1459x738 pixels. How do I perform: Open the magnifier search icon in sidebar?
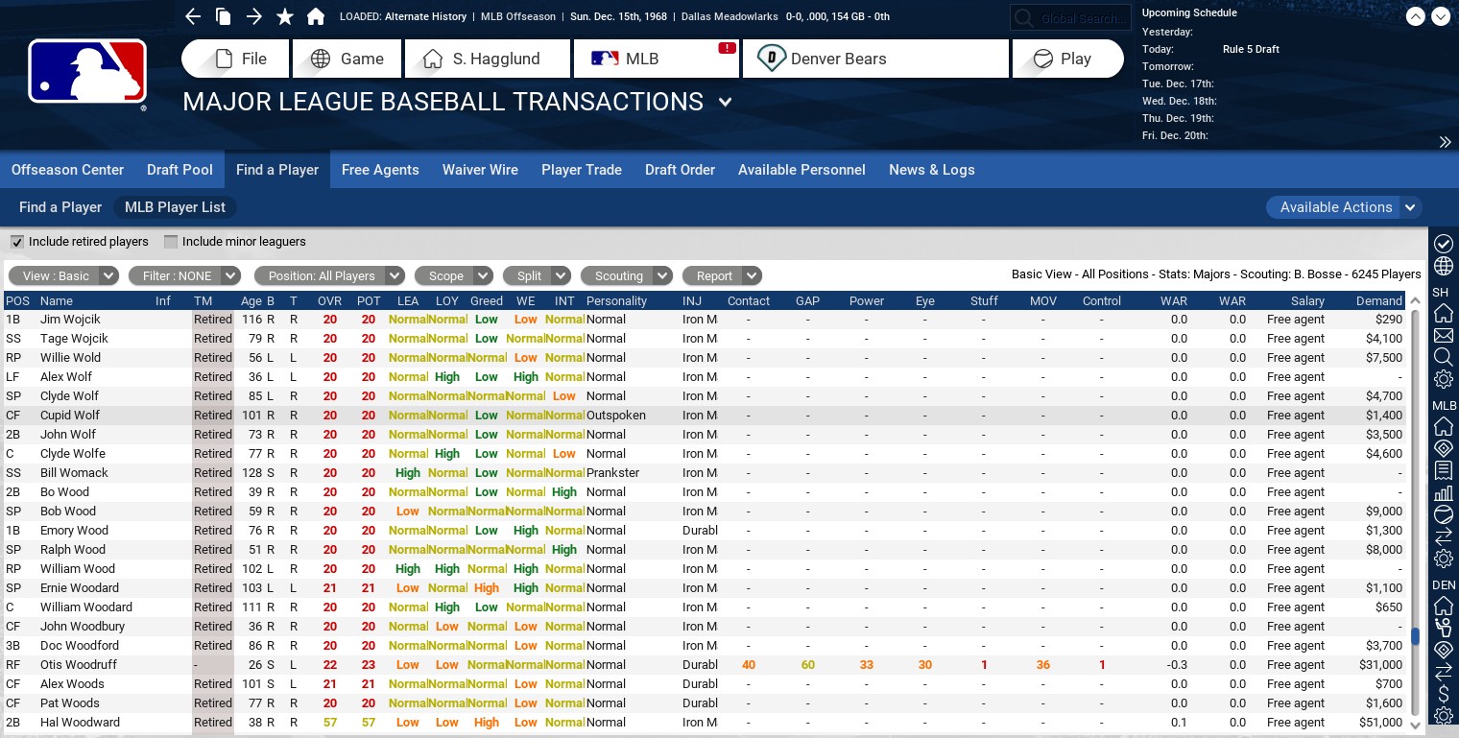pyautogui.click(x=1444, y=357)
